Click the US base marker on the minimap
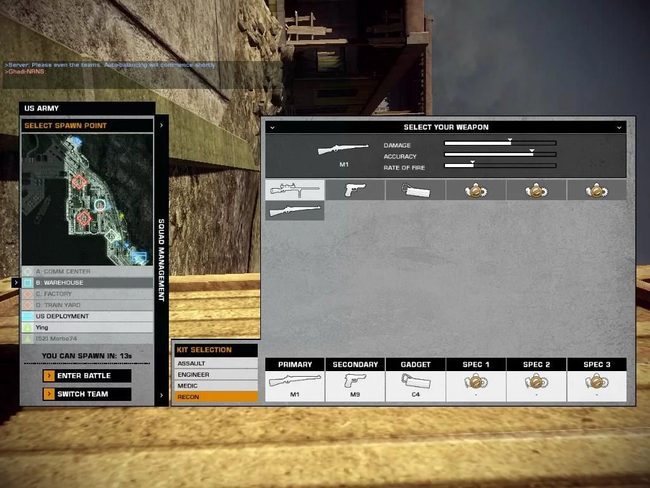650x488 pixels. coord(139,256)
